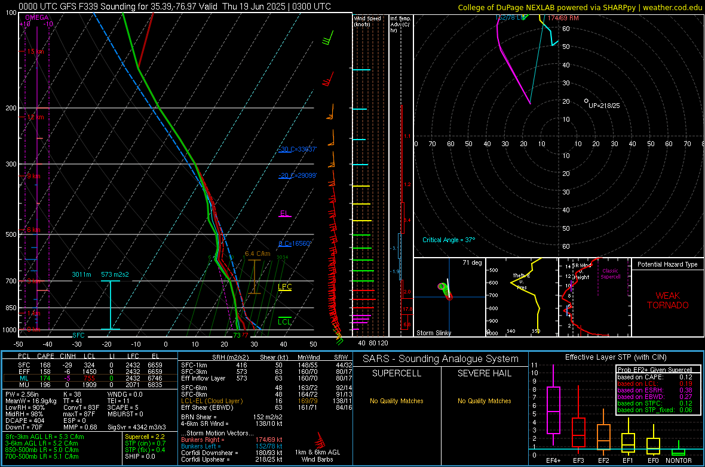Click the MeanW = 16.9g/kg value
The image size is (705, 467).
[31, 401]
